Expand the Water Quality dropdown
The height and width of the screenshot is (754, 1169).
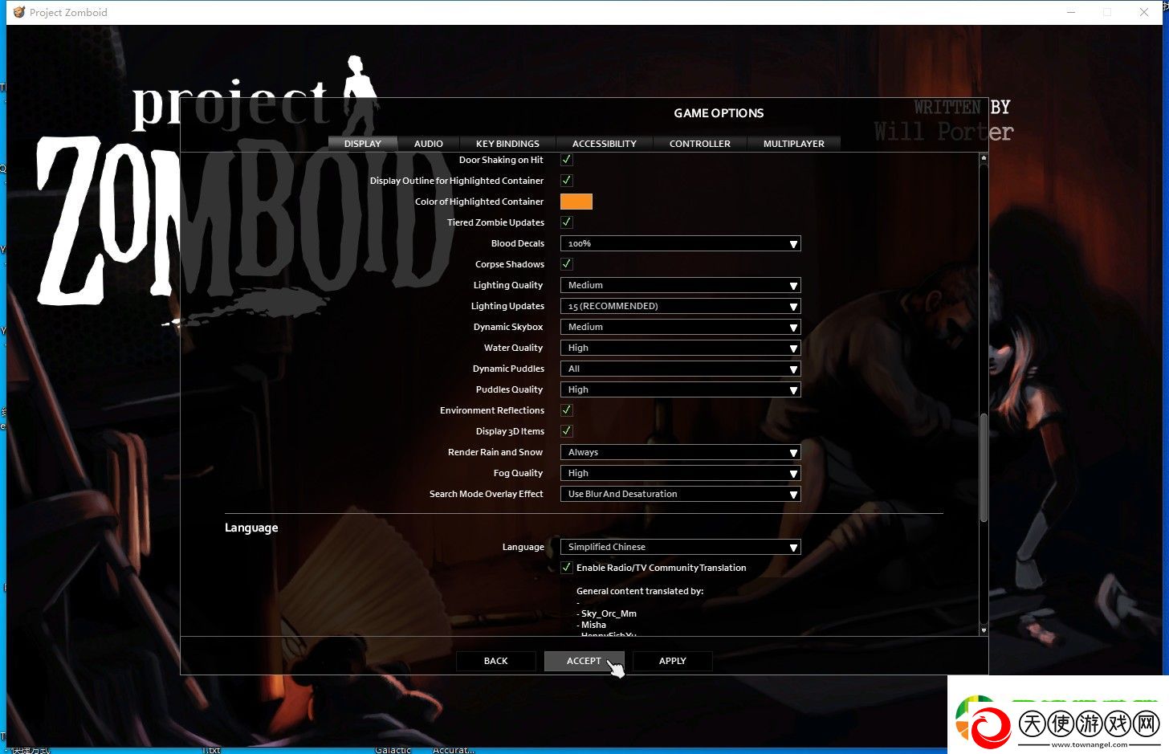(x=680, y=348)
